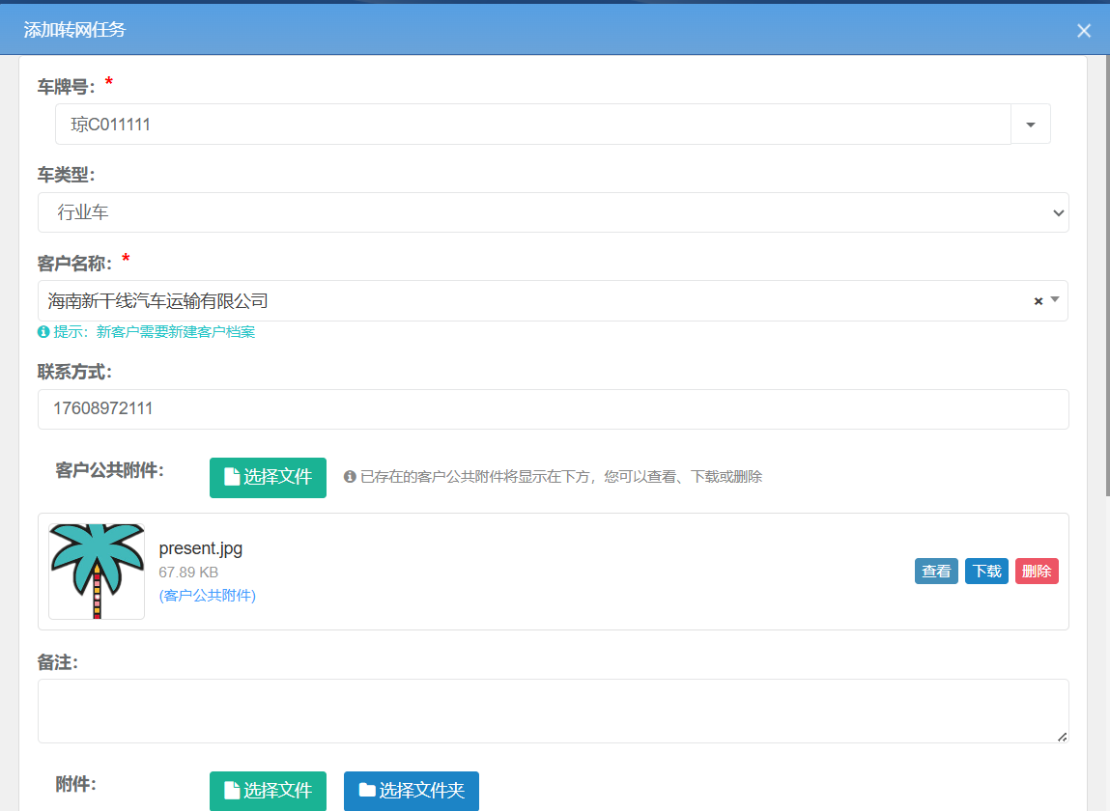The width and height of the screenshot is (1110, 811).
Task: Open the (客户公共附件) link
Action: 207,596
